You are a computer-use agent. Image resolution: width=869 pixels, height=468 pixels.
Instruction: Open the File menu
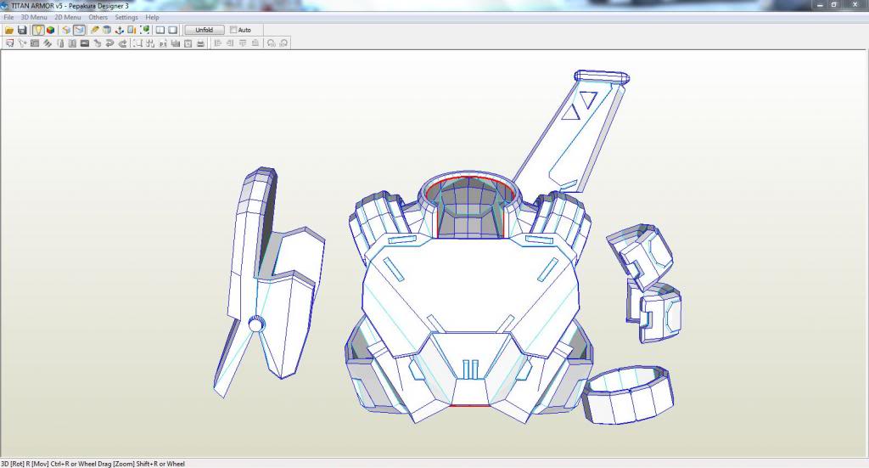point(8,17)
